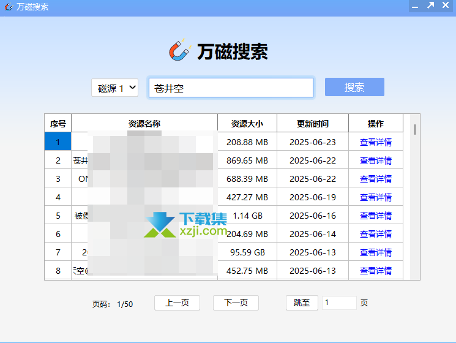Click the magnet app icon in title bar
Viewport: 456px width, 343px height.
tap(9, 7)
